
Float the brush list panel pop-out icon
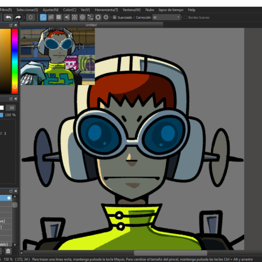(11, 191)
